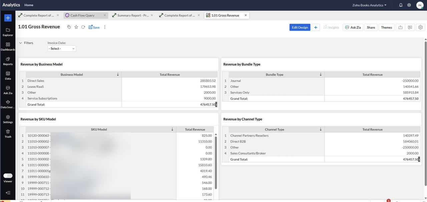Open the Invoice Date Select dropdown
Screen dimensions: 427x202
(x=62, y=48)
